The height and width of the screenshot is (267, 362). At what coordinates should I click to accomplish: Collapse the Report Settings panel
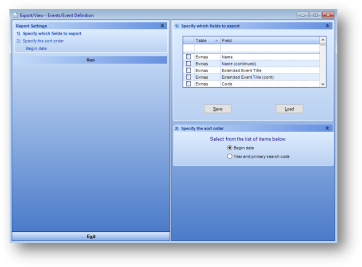(x=162, y=26)
